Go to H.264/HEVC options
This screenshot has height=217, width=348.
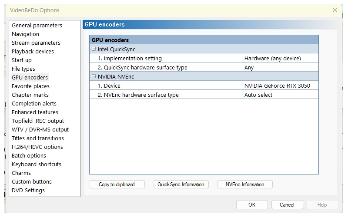click(37, 147)
